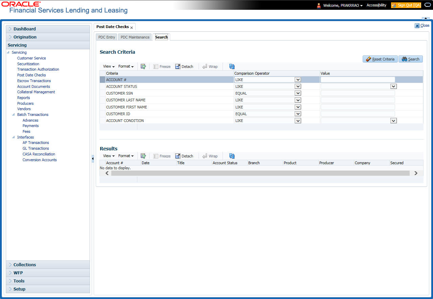Collapse header using the small up arrow

[426, 18]
